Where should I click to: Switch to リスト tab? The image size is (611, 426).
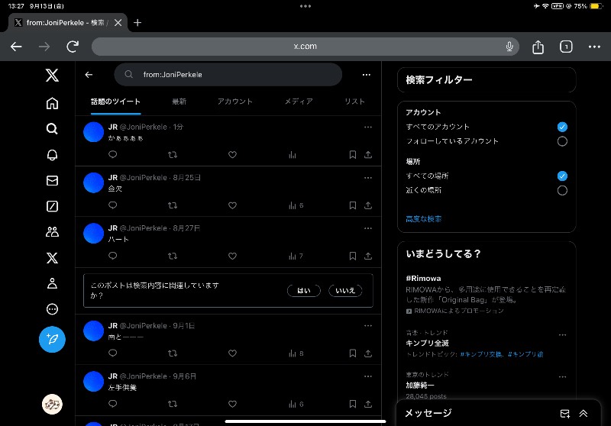(x=354, y=102)
